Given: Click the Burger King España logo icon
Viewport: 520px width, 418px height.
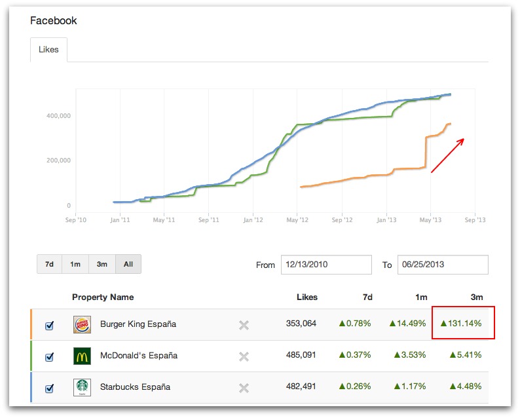Looking at the screenshot, I should point(83,324).
